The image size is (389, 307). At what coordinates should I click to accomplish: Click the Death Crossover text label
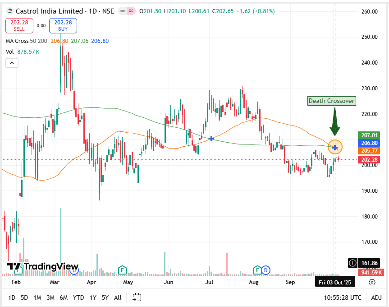[x=331, y=101]
